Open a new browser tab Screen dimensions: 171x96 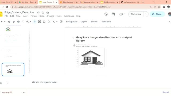coord(143,2)
